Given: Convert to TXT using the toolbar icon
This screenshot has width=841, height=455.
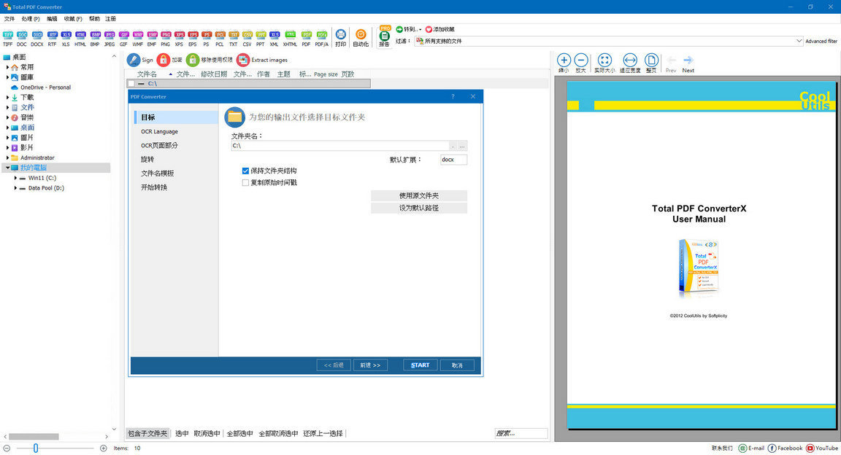Looking at the screenshot, I should tap(234, 37).
